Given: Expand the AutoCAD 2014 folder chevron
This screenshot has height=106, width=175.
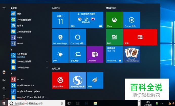Looking at the screenshot, I should [x=47, y=97].
